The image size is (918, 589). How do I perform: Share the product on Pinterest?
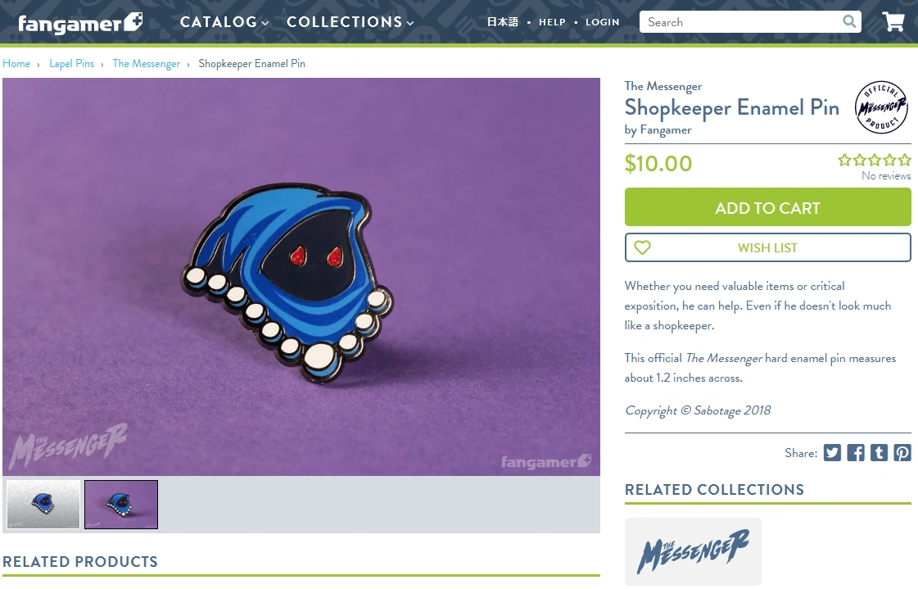point(902,452)
